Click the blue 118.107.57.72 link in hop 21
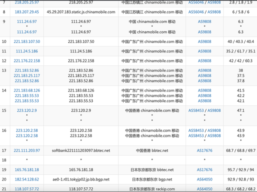The image size is (257, 192). point(27,189)
